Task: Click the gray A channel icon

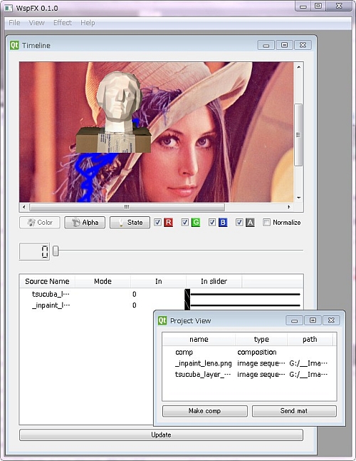Action: click(250, 223)
